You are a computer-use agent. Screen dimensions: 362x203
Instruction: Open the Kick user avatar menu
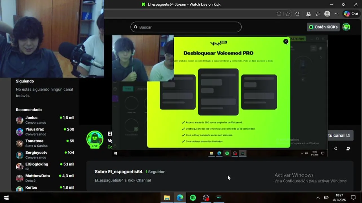pyautogui.click(x=346, y=27)
